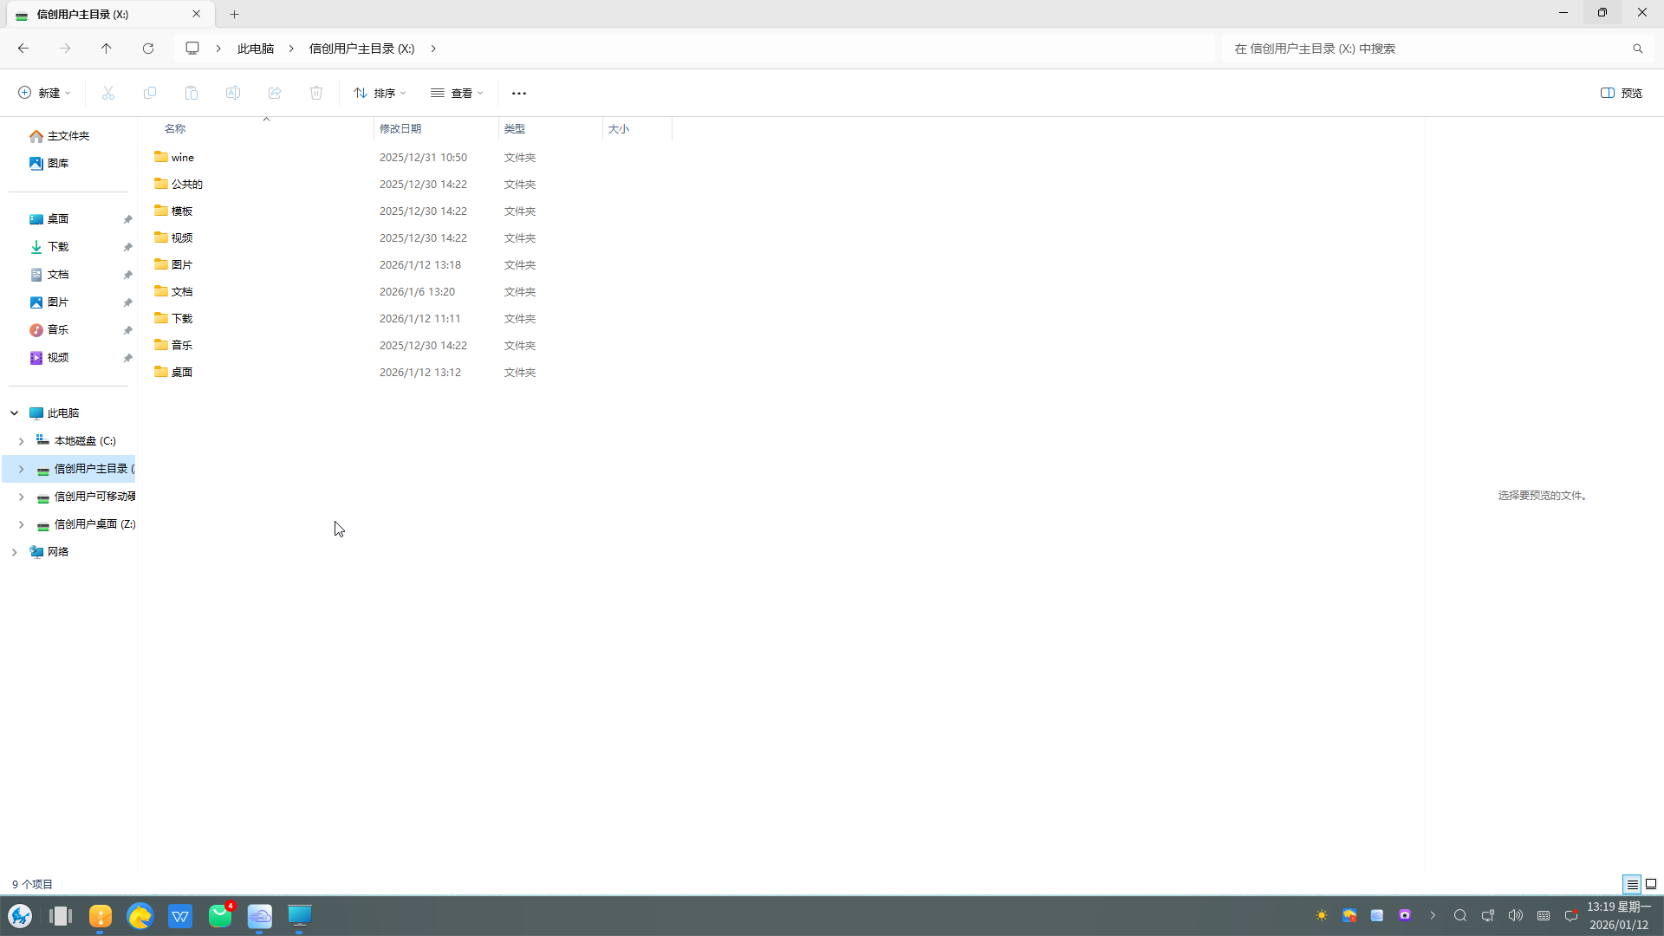Click the speaker volume icon in system tray
The height and width of the screenshot is (936, 1664).
tap(1516, 915)
